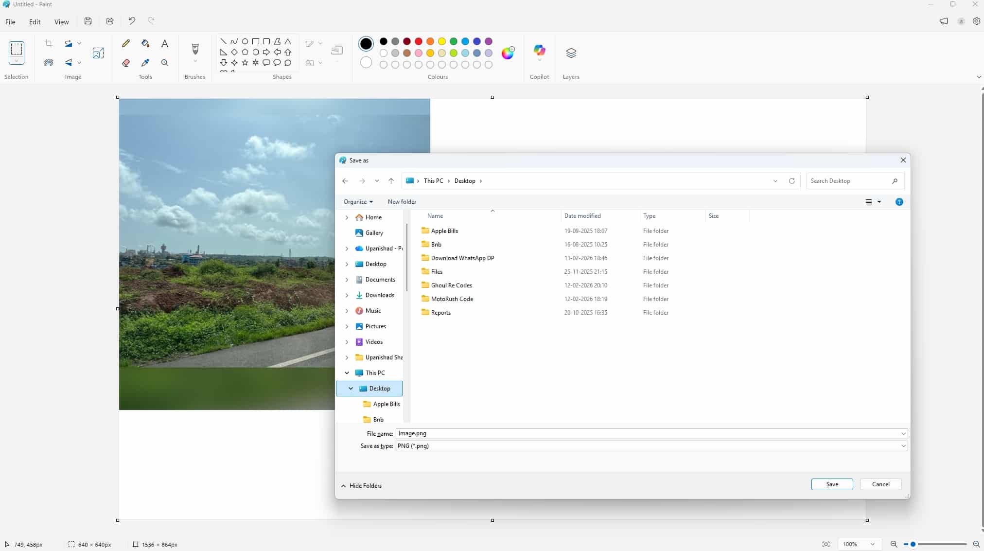Choose the Text tool
The image size is (984, 551).
pos(165,43)
